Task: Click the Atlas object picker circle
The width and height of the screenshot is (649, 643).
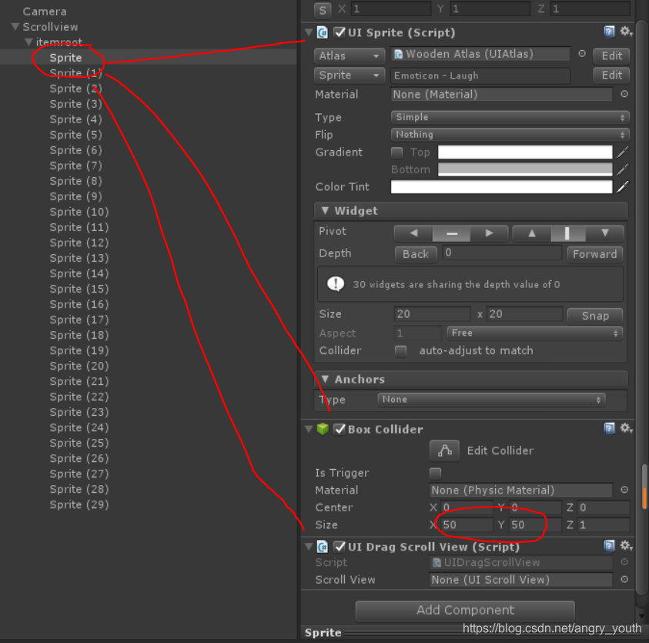Action: (x=582, y=54)
